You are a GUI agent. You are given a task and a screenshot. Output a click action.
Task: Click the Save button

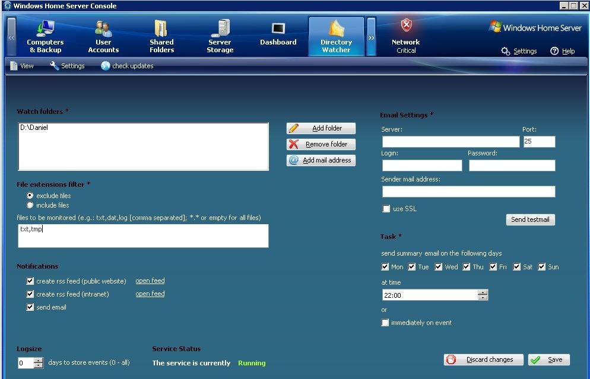point(548,360)
